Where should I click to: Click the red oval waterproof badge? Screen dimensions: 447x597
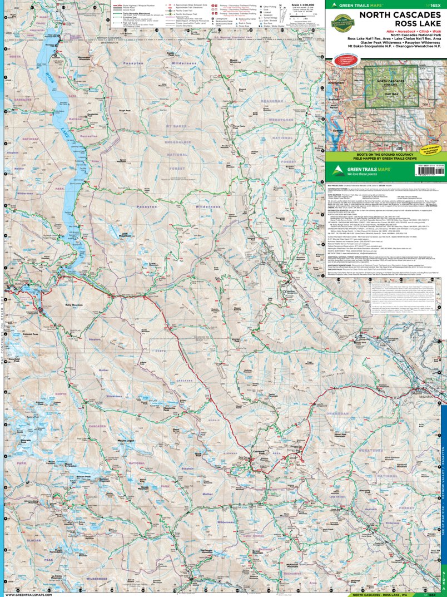pos(347,61)
